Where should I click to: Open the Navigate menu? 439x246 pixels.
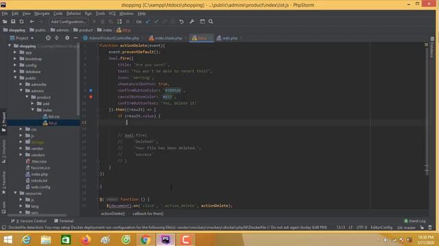point(42,14)
